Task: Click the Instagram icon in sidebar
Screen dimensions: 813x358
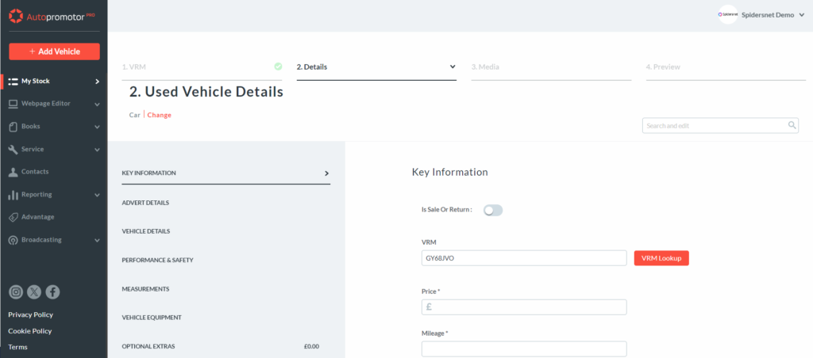Action: tap(16, 291)
